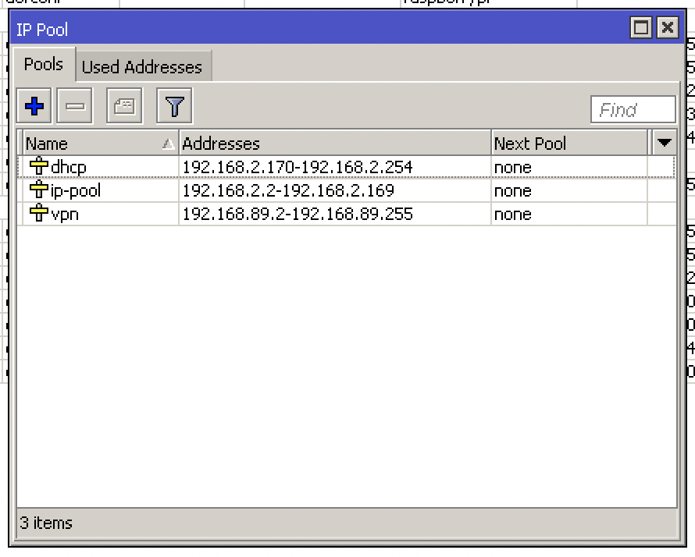Screen dimensions: 695x557
Task: Open the column chooser dropdown arrow
Action: tap(665, 143)
